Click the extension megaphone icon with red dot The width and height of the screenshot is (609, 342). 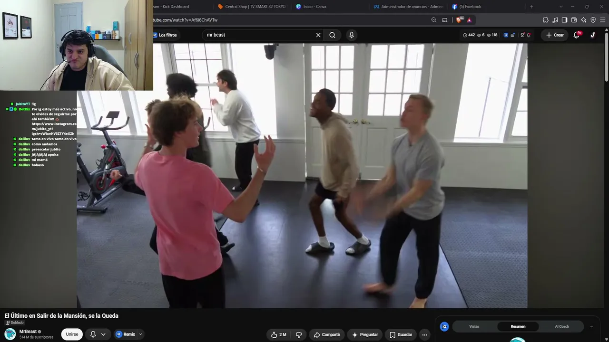529,35
